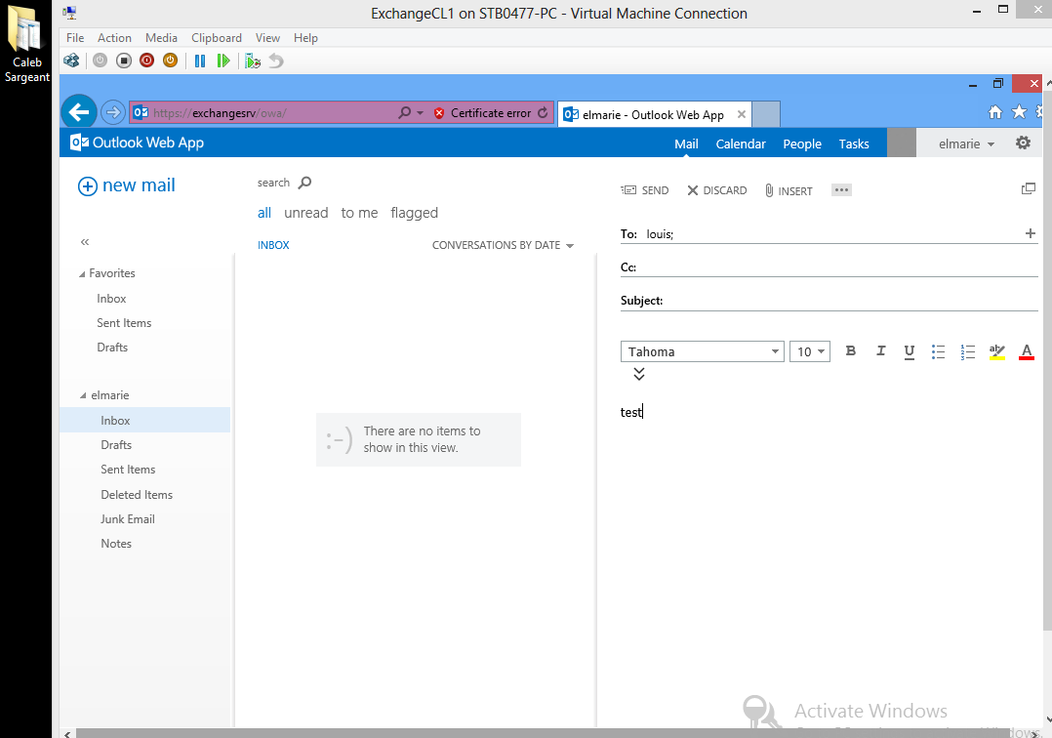Open the Clipboard menu
1052x738 pixels.
(x=217, y=37)
